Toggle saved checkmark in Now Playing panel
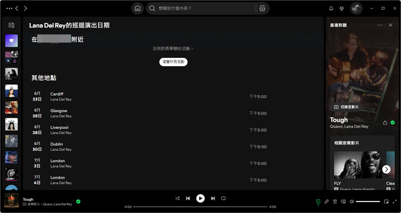Viewport: 401px width, 213px height. click(x=392, y=123)
